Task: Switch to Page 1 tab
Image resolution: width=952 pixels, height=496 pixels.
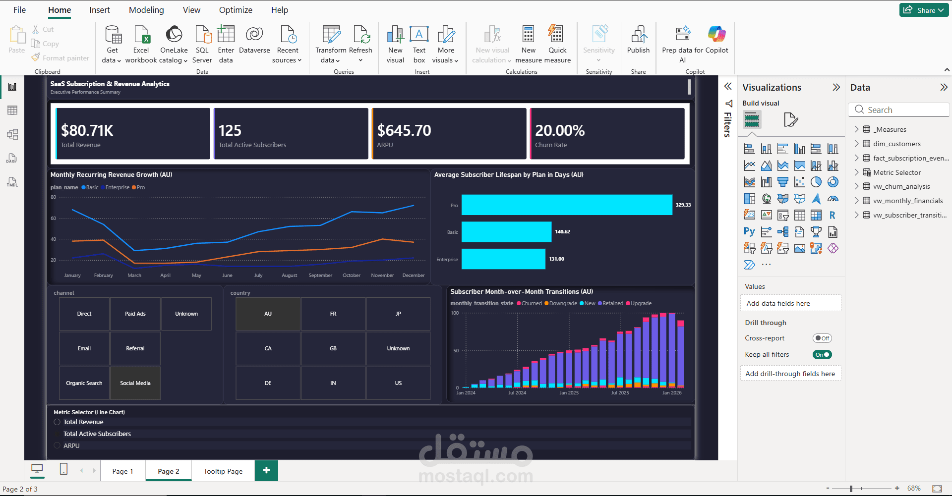Action: (x=123, y=471)
